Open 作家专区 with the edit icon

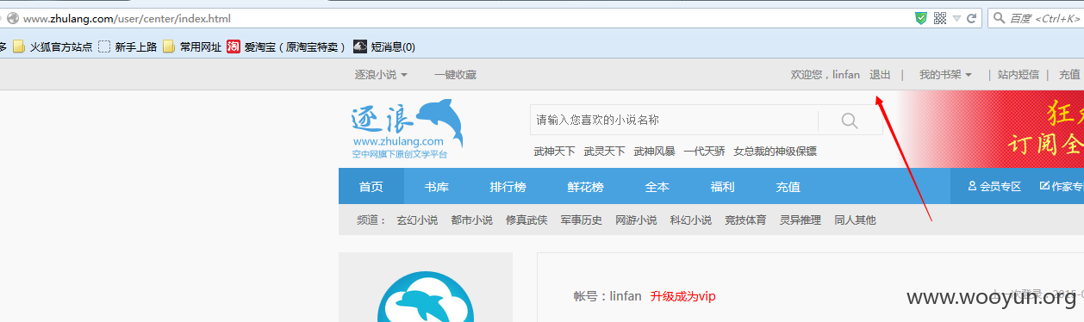tap(1061, 187)
